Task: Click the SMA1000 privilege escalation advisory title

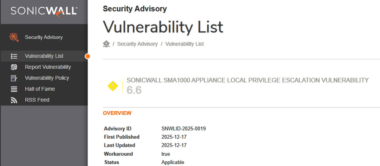Action: click(247, 80)
